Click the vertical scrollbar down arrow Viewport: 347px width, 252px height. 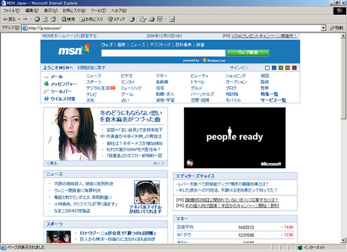[x=343, y=240]
